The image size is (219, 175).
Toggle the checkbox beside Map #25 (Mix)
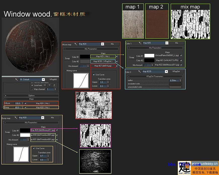117,56
